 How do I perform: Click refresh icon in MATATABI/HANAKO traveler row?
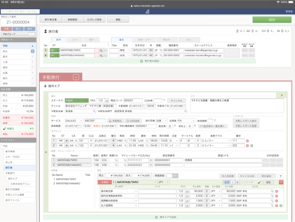105,55
